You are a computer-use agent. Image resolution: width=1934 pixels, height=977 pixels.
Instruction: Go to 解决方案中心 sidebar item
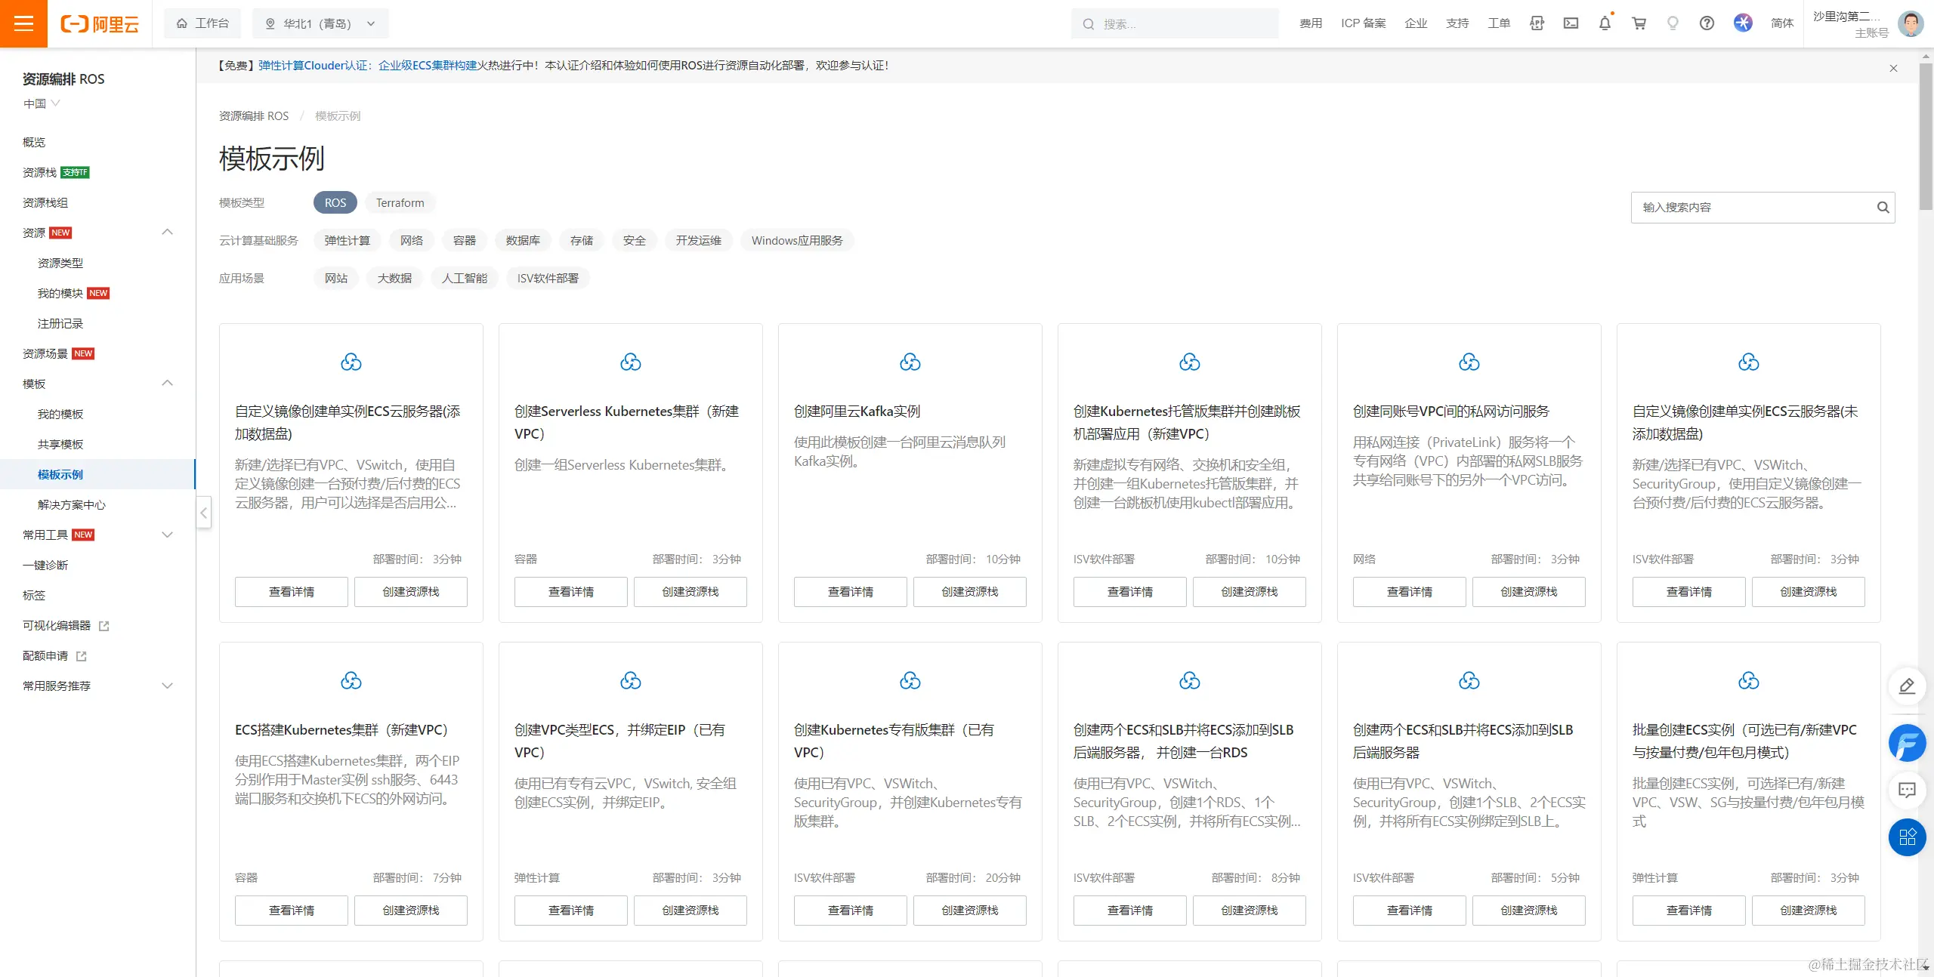click(72, 504)
